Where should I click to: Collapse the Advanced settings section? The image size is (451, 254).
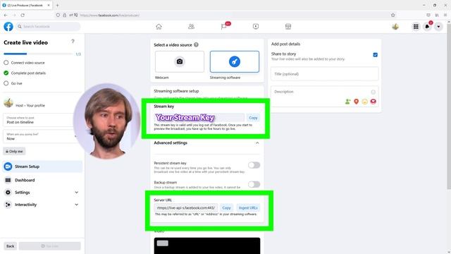click(x=257, y=143)
